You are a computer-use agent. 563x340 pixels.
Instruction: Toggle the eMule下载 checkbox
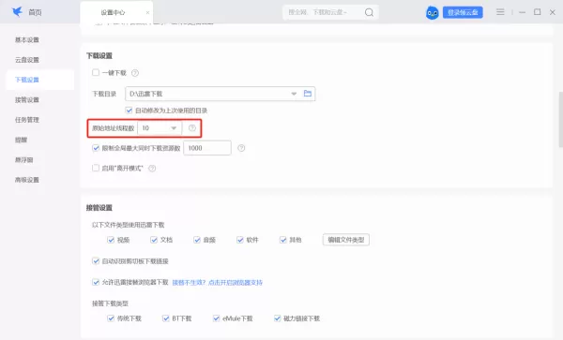click(x=216, y=318)
